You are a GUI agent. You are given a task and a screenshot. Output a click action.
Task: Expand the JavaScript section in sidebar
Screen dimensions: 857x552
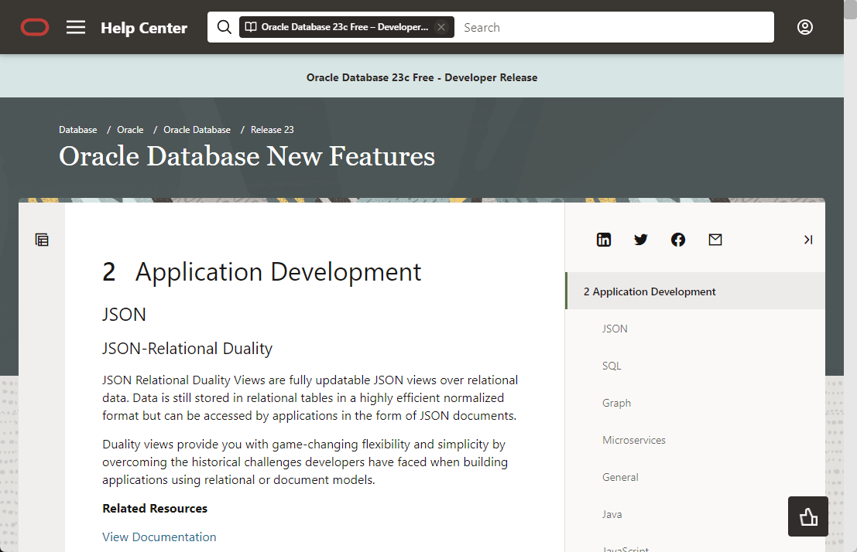(626, 549)
